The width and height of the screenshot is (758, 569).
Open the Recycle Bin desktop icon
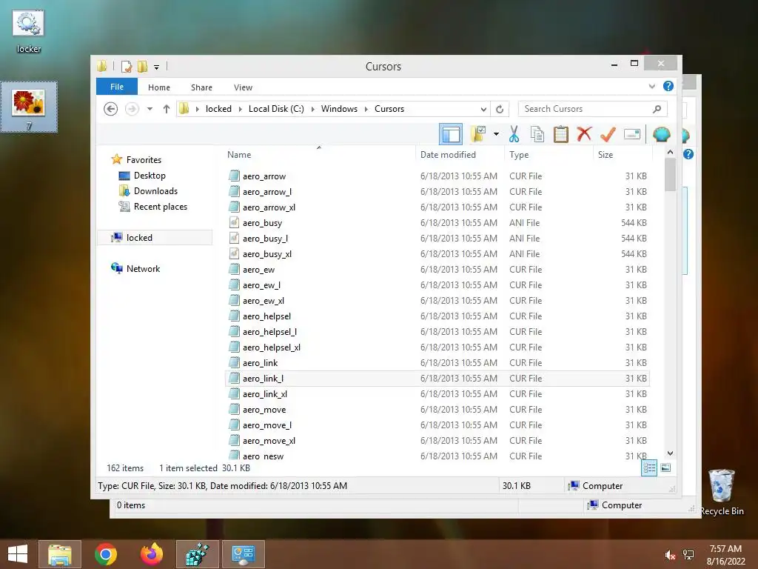click(x=721, y=492)
